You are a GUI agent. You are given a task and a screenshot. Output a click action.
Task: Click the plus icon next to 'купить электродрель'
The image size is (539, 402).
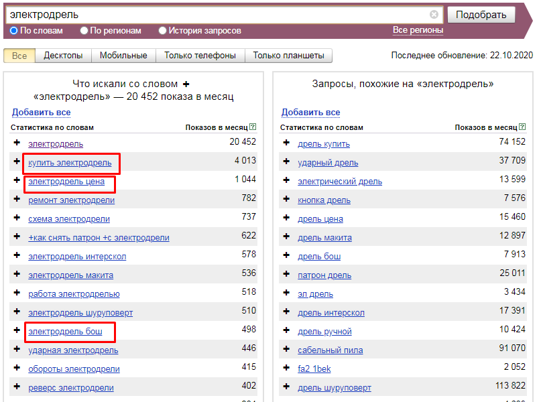pyautogui.click(x=17, y=161)
